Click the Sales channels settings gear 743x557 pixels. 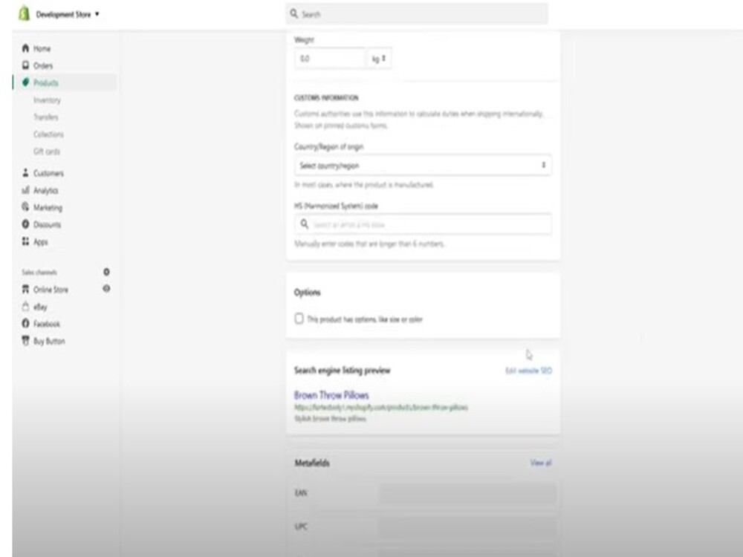point(106,272)
